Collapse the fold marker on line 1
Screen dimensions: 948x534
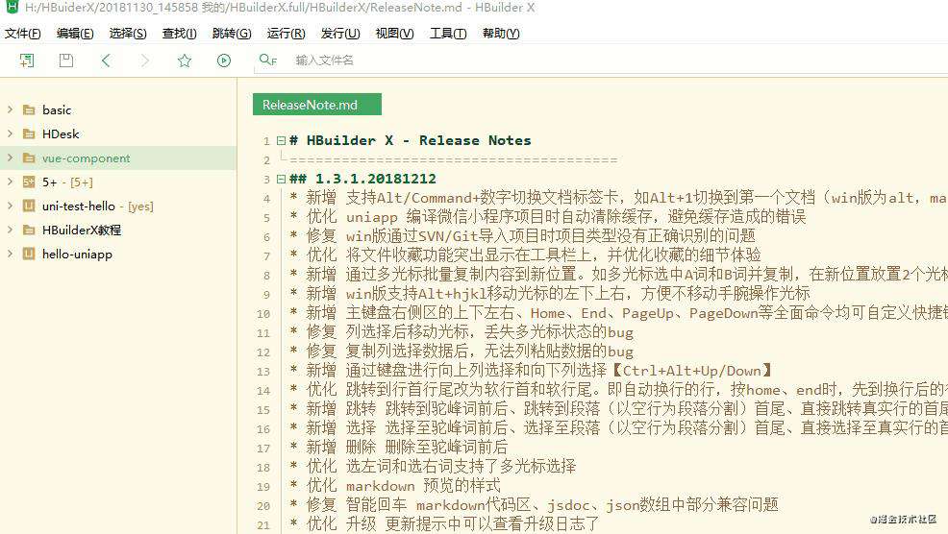(x=281, y=141)
